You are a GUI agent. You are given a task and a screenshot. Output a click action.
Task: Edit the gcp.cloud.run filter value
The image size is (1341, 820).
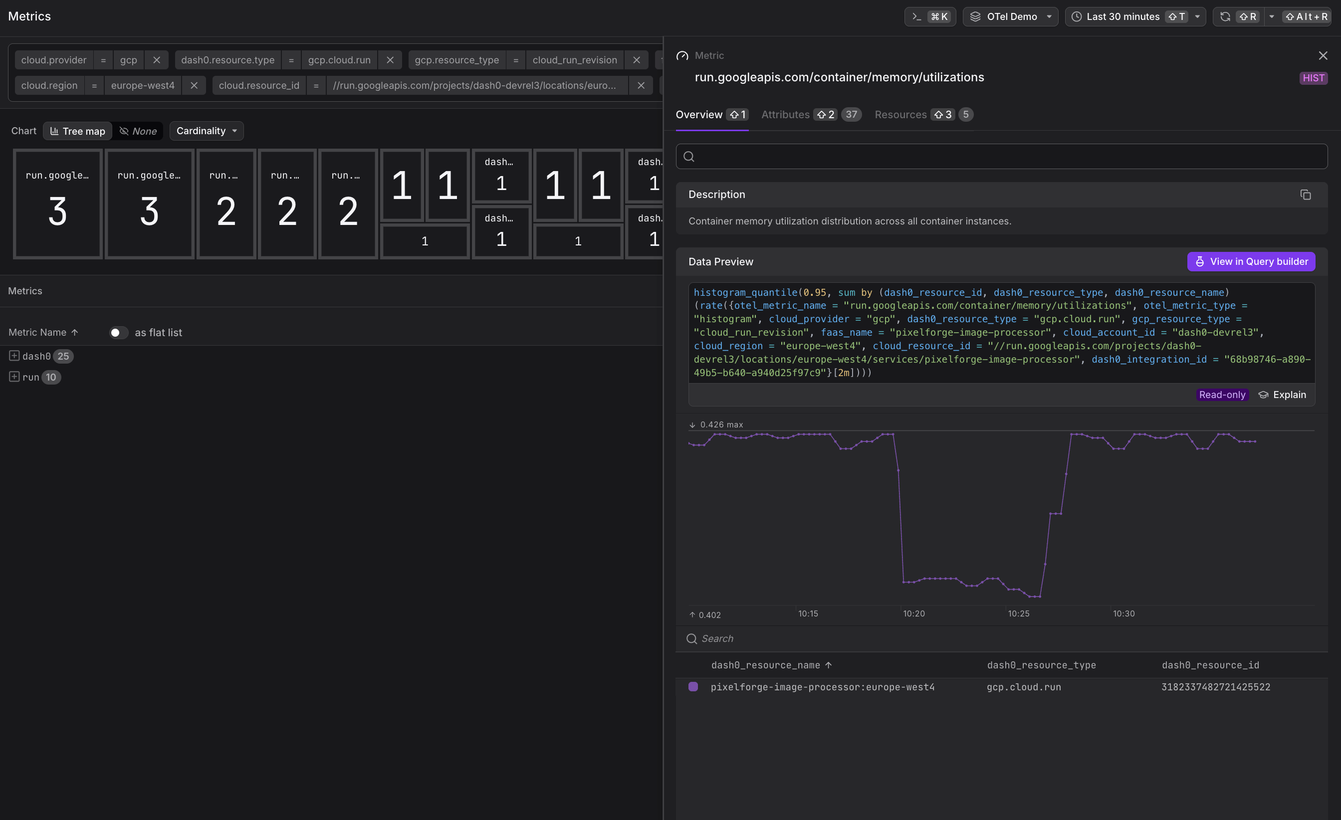click(339, 60)
